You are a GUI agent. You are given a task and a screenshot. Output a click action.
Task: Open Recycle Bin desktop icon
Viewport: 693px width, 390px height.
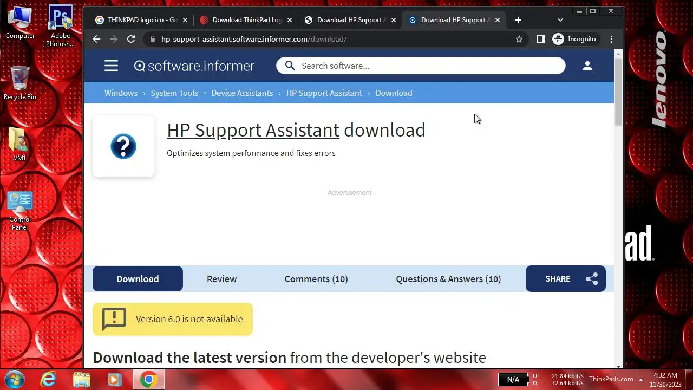[x=20, y=83]
